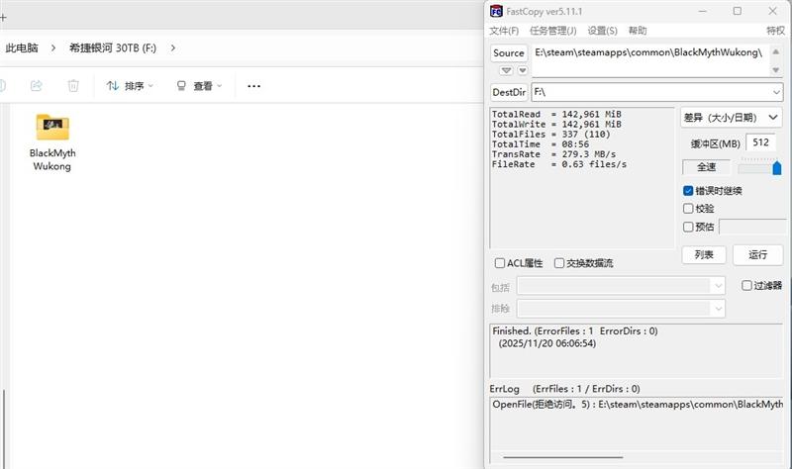This screenshot has width=792, height=469.
Task: Click 此电脑 in the address breadcrumb
Action: coord(22,47)
